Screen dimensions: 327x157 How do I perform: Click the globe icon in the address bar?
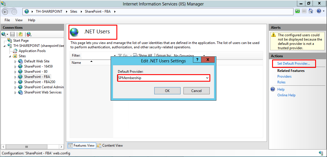click(x=27, y=12)
